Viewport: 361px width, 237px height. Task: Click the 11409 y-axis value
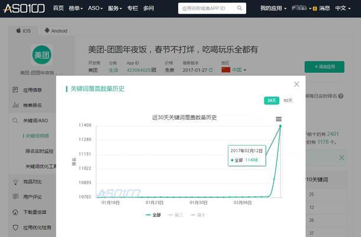click(x=85, y=125)
